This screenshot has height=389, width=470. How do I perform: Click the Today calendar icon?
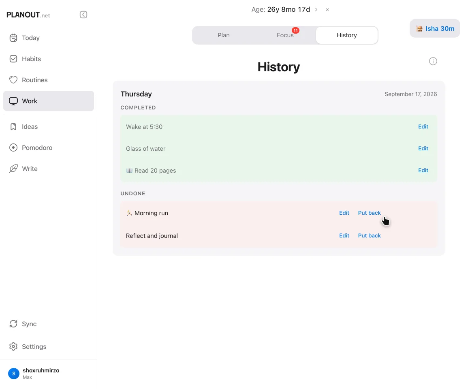(13, 38)
